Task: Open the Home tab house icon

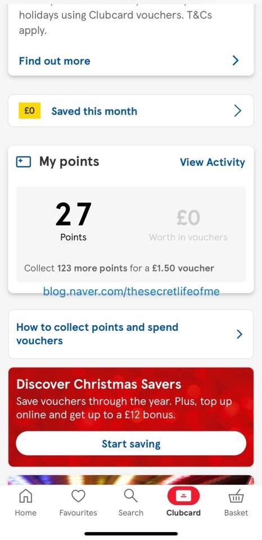Action: click(x=25, y=496)
